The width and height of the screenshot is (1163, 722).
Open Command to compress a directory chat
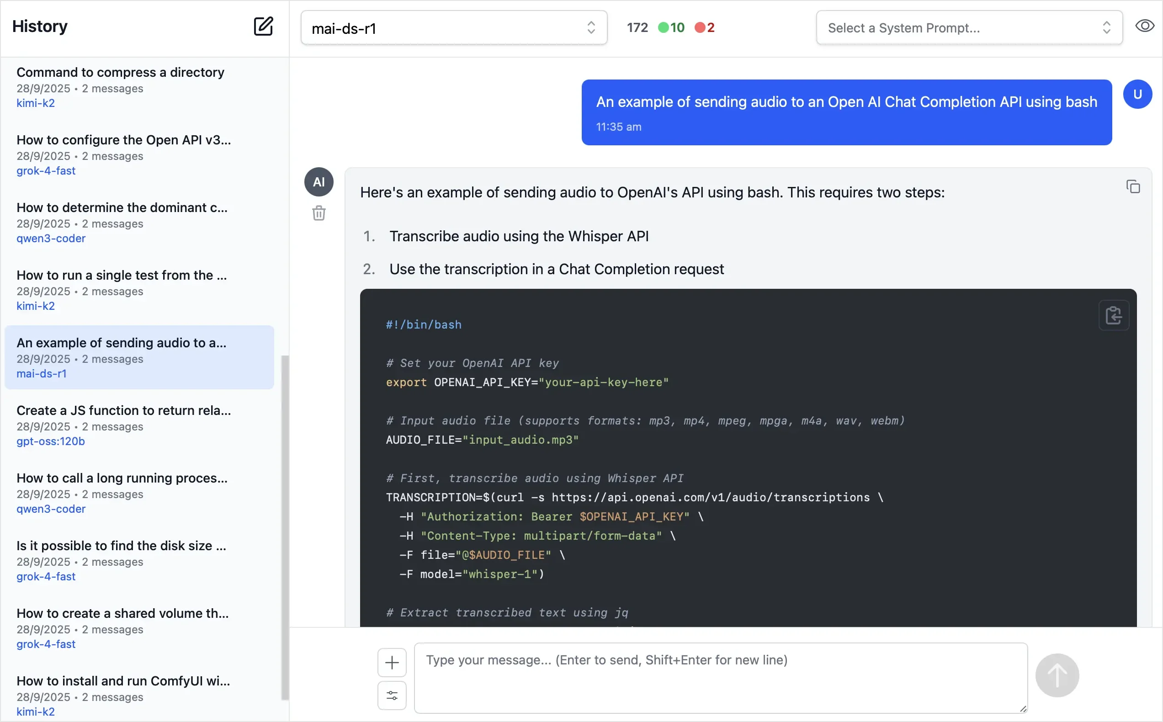click(120, 73)
